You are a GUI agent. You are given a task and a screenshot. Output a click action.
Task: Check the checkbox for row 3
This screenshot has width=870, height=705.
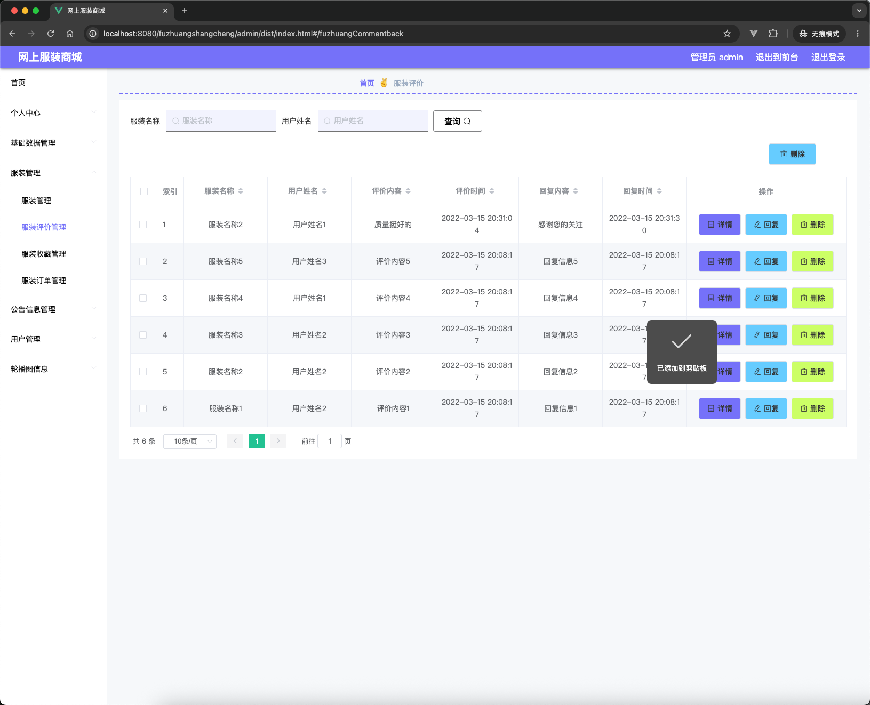point(143,298)
